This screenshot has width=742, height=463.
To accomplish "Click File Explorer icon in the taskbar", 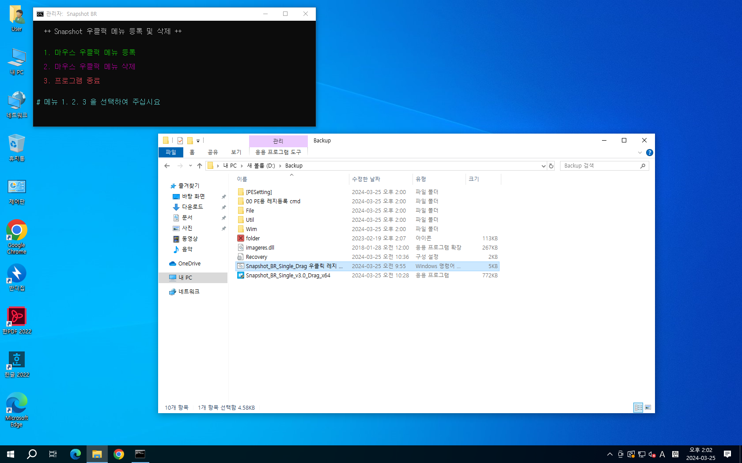I will (97, 454).
